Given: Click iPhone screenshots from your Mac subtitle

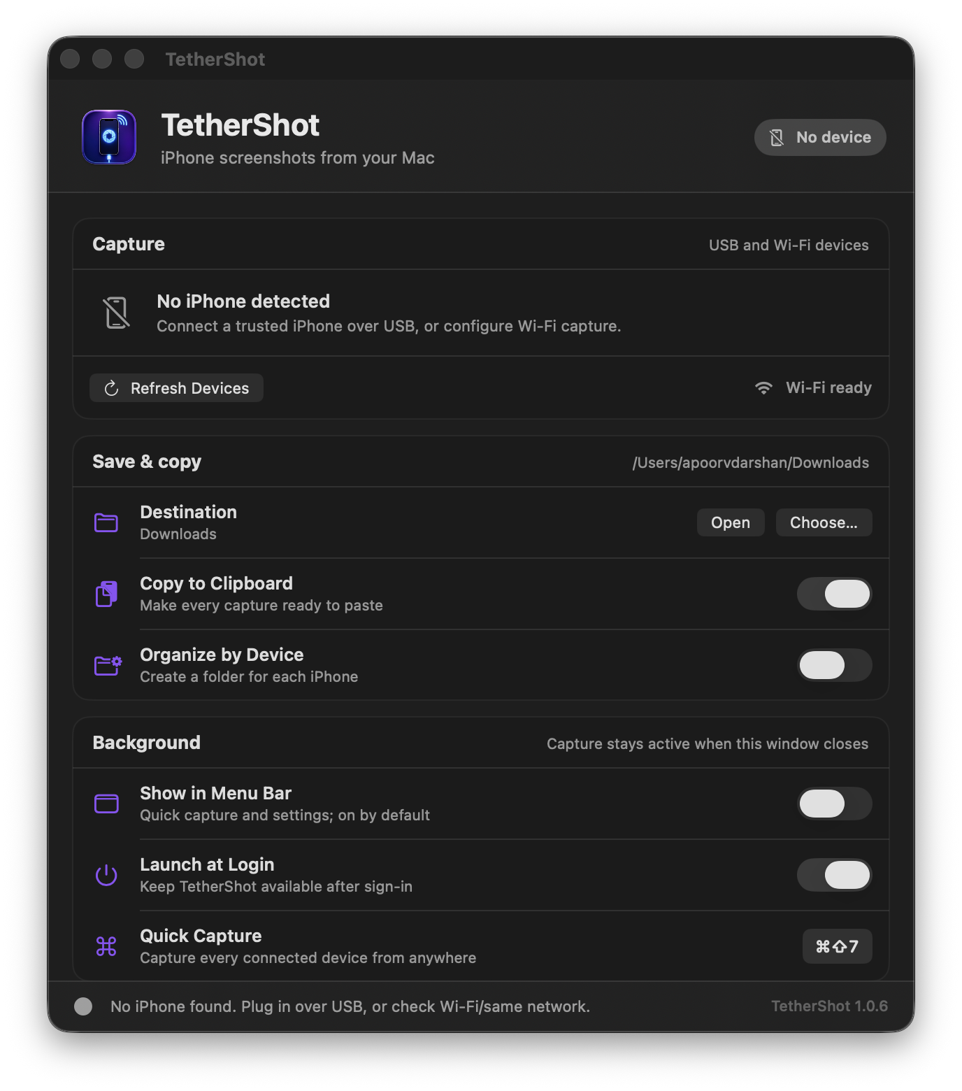Looking at the screenshot, I should pos(298,158).
